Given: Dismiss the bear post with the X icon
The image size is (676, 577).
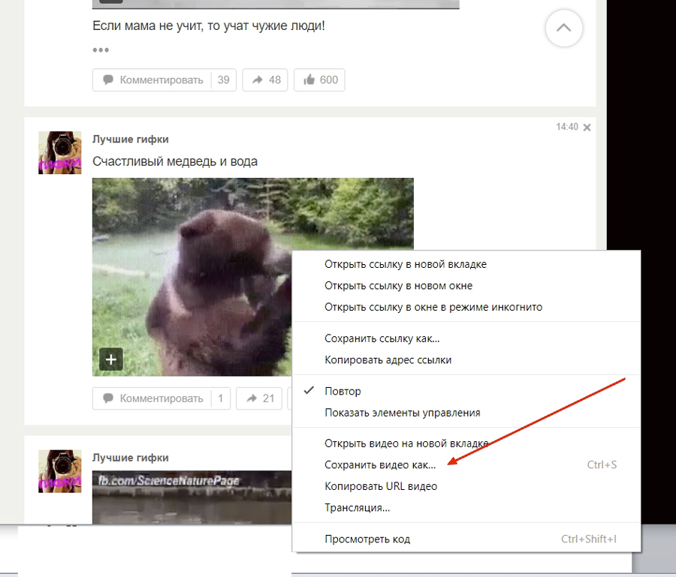Looking at the screenshot, I should point(587,128).
